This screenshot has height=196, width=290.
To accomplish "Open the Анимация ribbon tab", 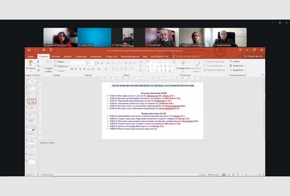I will point(95,56).
